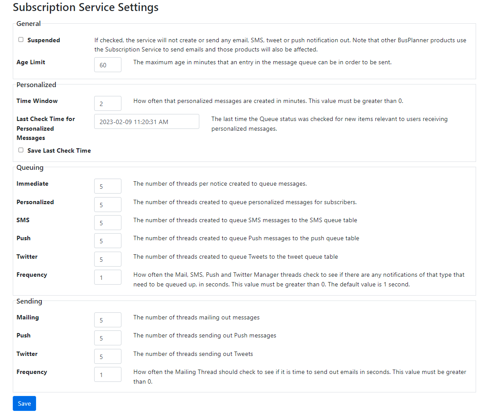Screen dimensions: 484x414
Task: Enable the Suspended checkbox
Action: tap(21, 39)
